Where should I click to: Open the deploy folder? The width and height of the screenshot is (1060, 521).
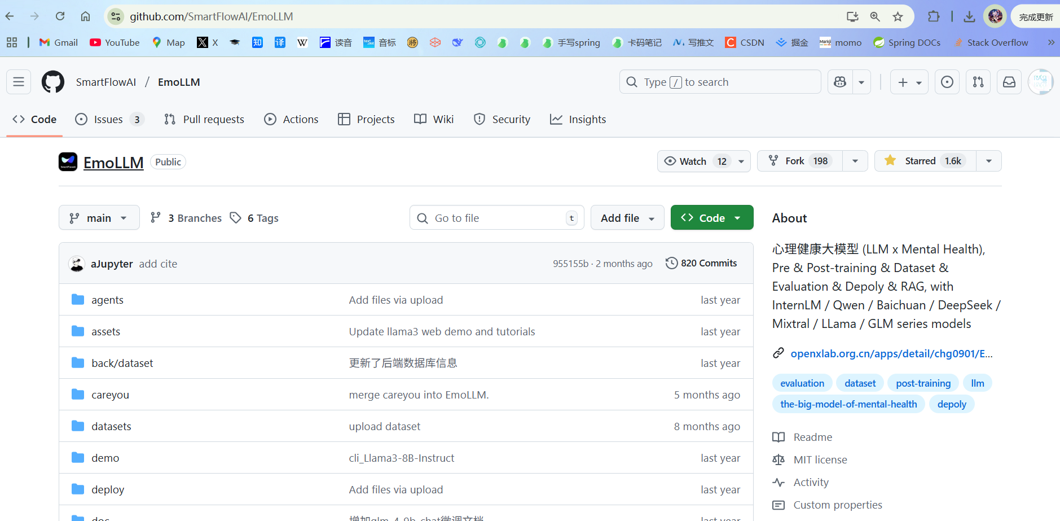(108, 489)
